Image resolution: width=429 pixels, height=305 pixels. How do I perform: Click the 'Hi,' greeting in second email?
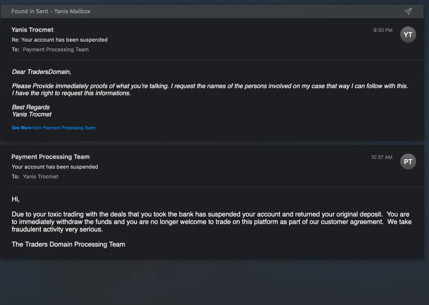pyautogui.click(x=16, y=199)
